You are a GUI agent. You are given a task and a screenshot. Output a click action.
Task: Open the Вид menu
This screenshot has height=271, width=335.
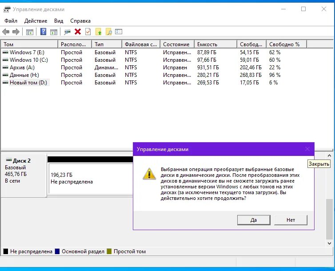59,21
